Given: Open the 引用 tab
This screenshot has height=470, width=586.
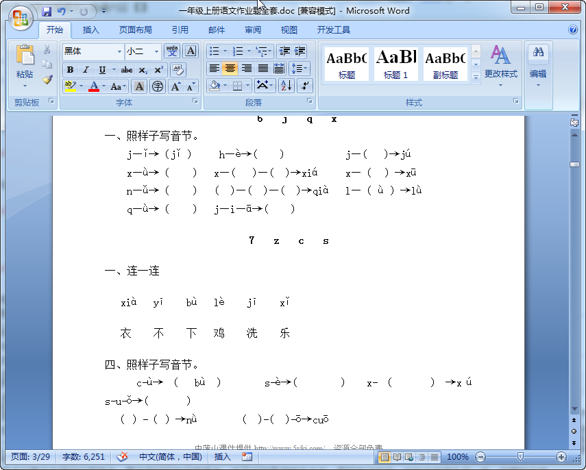Looking at the screenshot, I should (180, 30).
